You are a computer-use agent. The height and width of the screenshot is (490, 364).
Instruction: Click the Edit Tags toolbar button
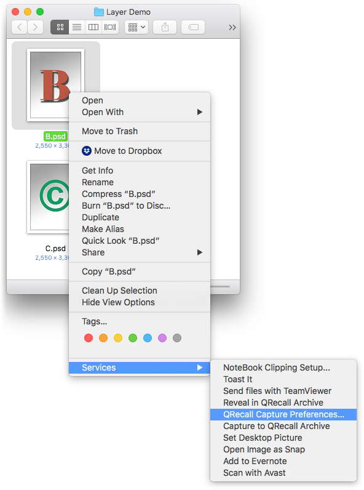tap(193, 27)
